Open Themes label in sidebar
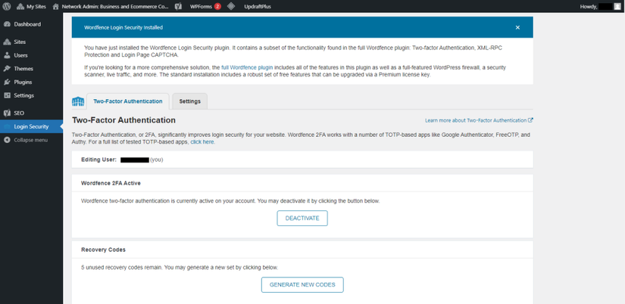625x304 pixels. [x=23, y=69]
